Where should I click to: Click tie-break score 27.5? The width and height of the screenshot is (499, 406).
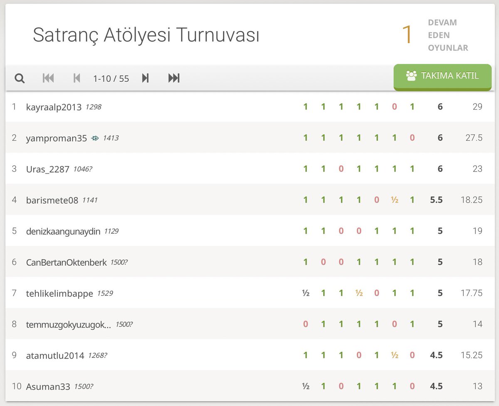pos(474,138)
